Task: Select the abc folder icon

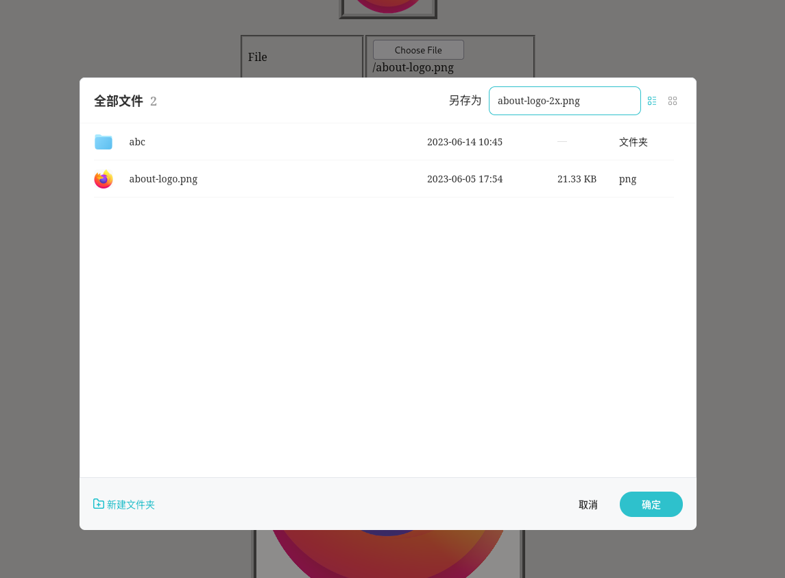Action: [x=103, y=142]
